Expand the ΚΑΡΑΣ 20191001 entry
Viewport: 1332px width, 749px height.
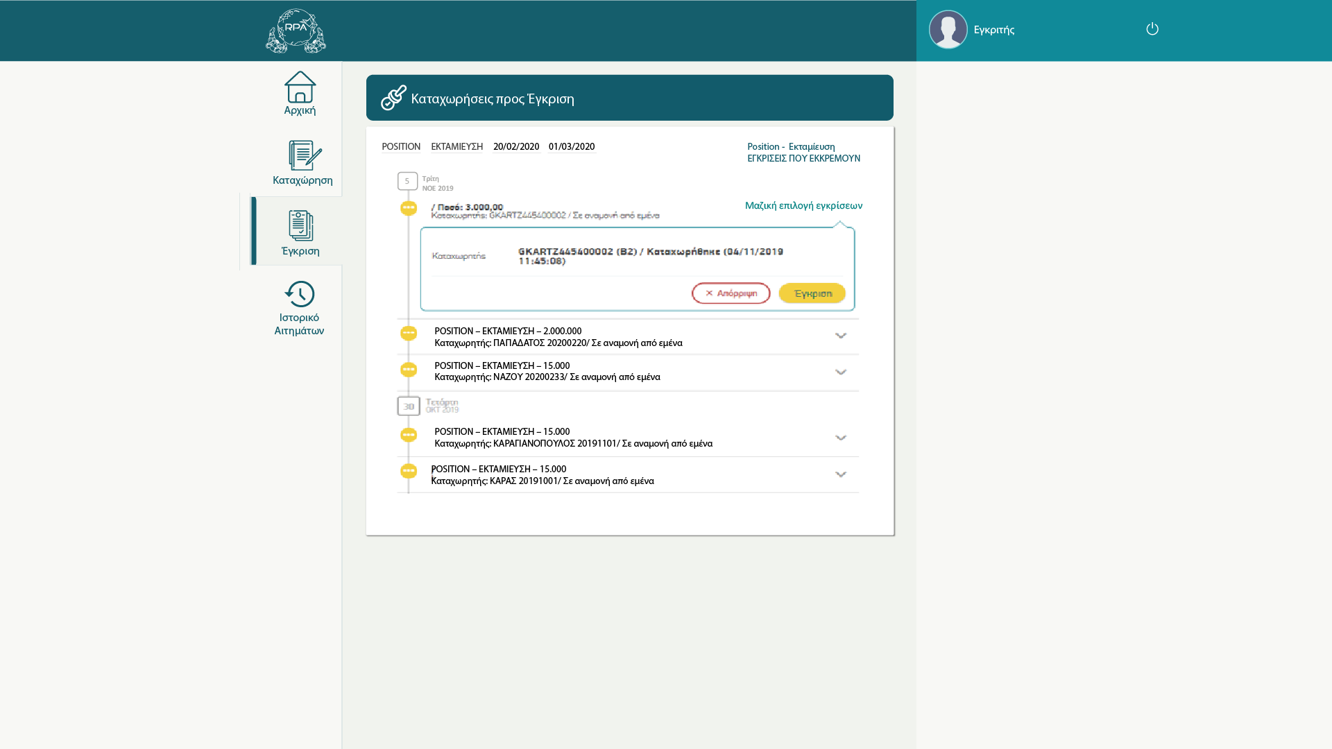coord(841,474)
